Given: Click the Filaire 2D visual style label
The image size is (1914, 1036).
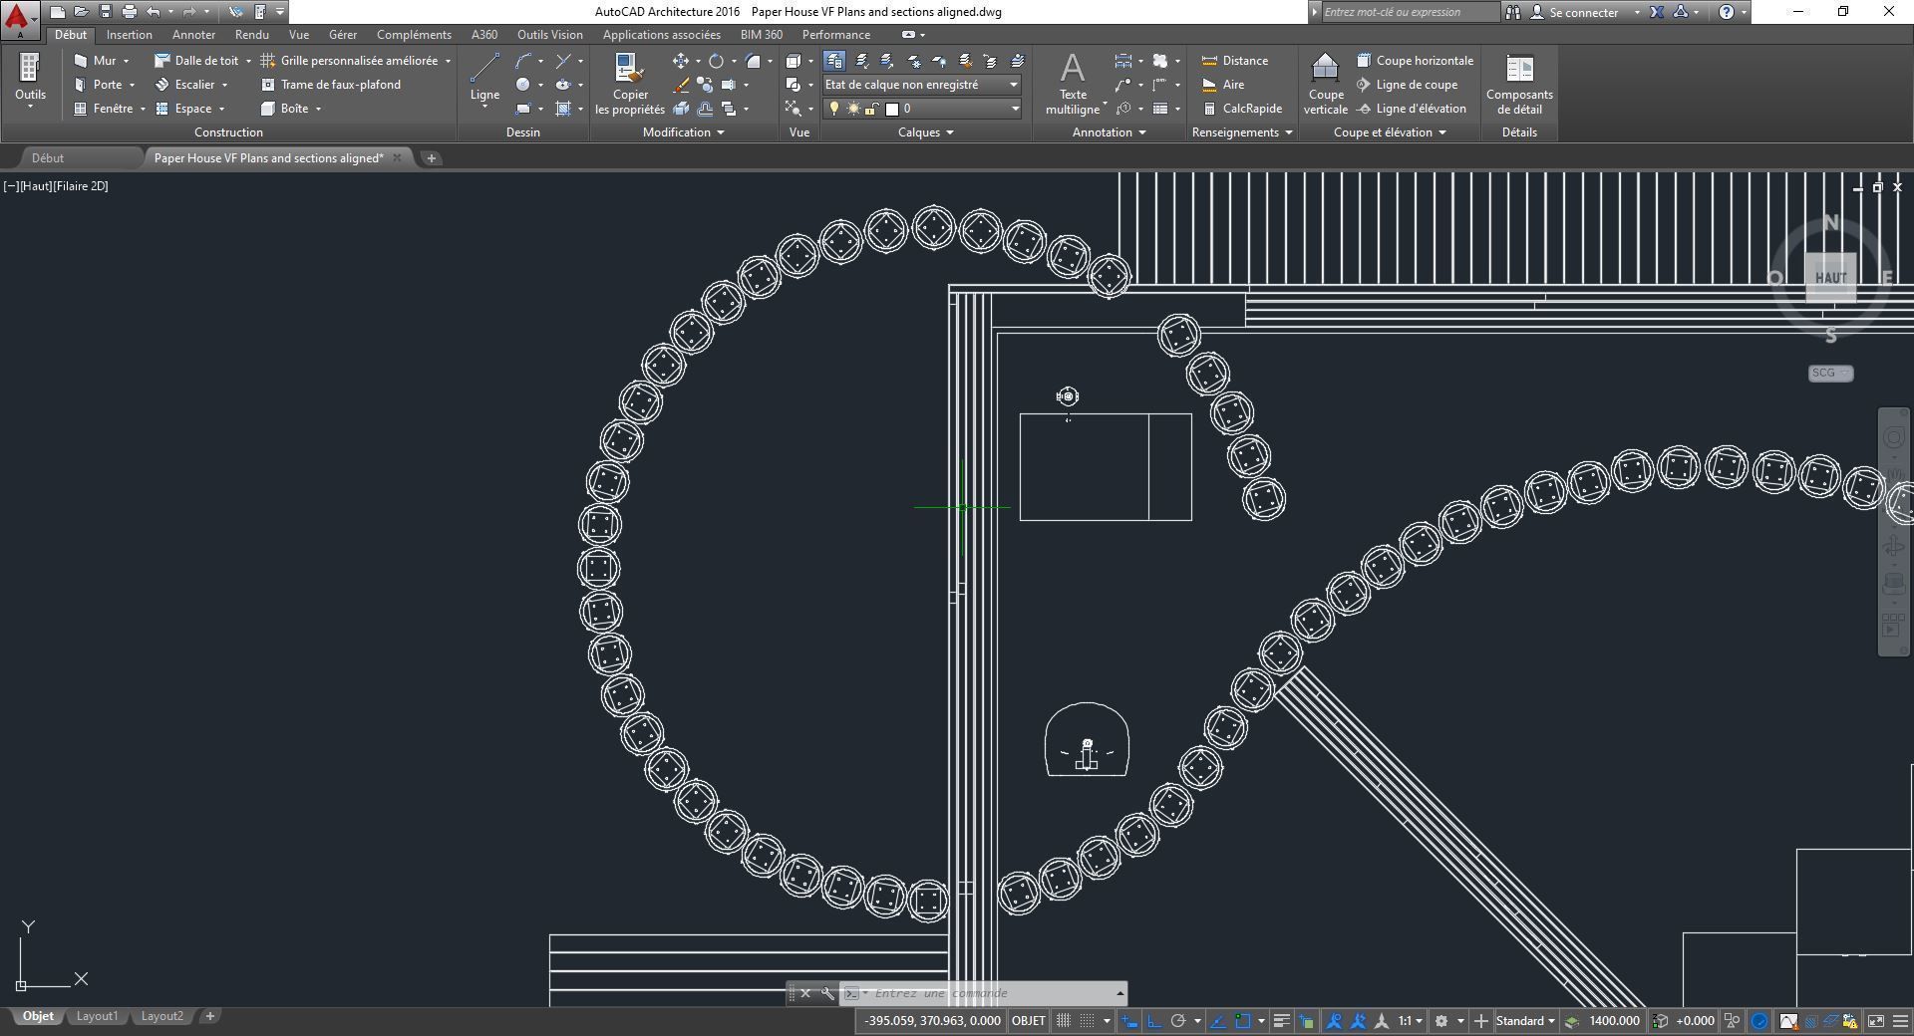Looking at the screenshot, I should 81,186.
